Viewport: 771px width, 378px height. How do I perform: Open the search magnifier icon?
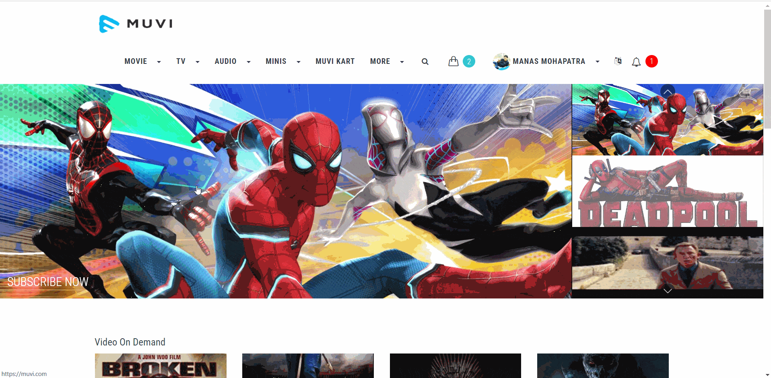[425, 61]
